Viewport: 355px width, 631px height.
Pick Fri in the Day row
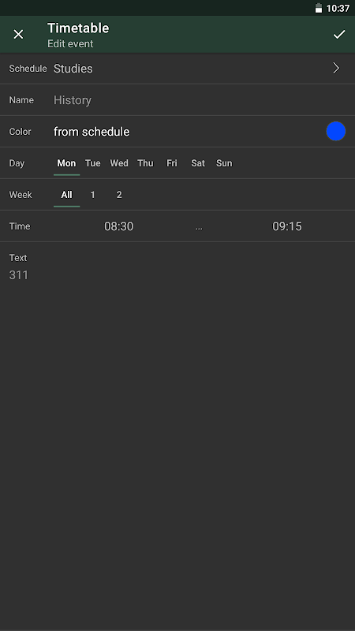coord(172,163)
